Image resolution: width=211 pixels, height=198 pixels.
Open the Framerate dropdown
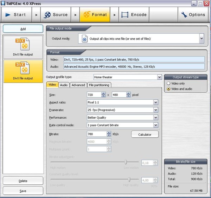coord(156,110)
